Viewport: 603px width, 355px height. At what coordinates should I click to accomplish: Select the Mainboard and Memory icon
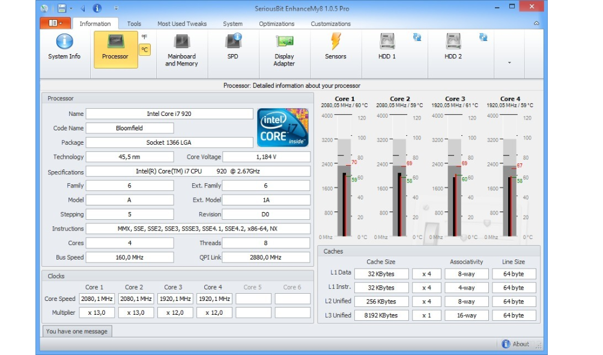coord(181,50)
